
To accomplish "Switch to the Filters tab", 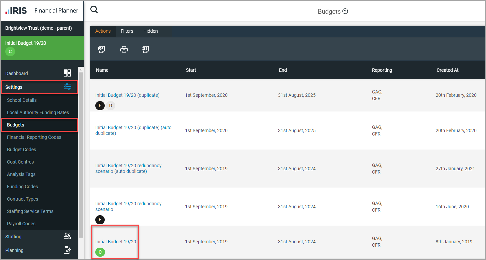I will click(x=127, y=31).
